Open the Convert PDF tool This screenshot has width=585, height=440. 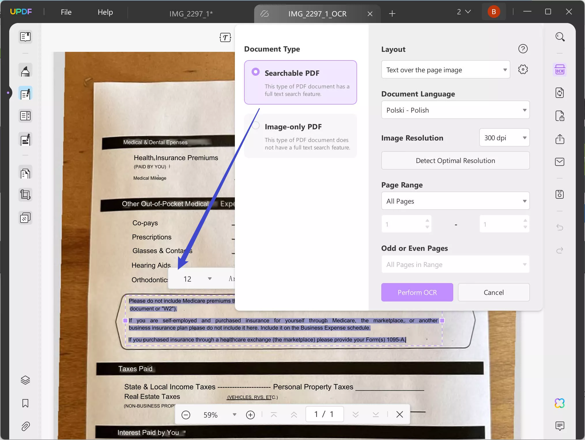pyautogui.click(x=560, y=93)
